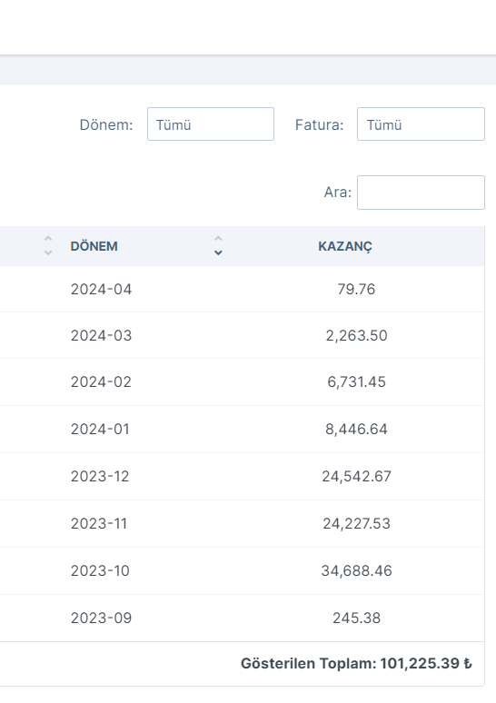Sort by the DÖNEM column header
The height and width of the screenshot is (703, 496).
tap(94, 246)
